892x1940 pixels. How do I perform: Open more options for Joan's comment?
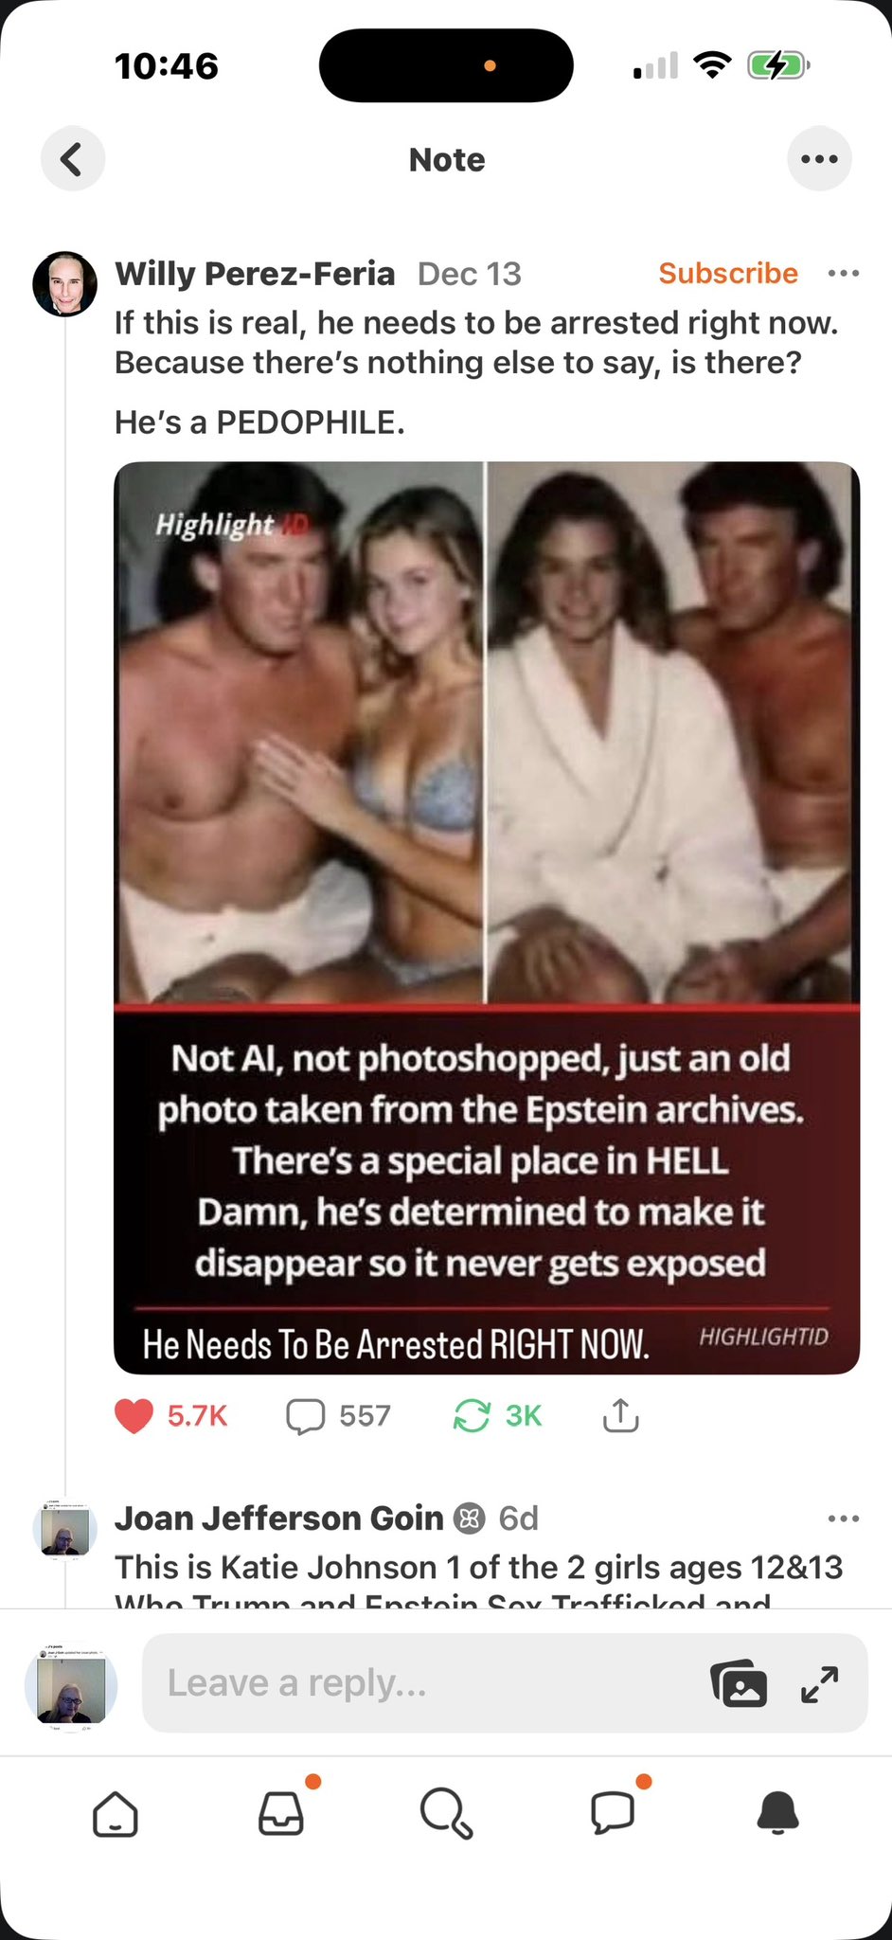(x=843, y=1518)
